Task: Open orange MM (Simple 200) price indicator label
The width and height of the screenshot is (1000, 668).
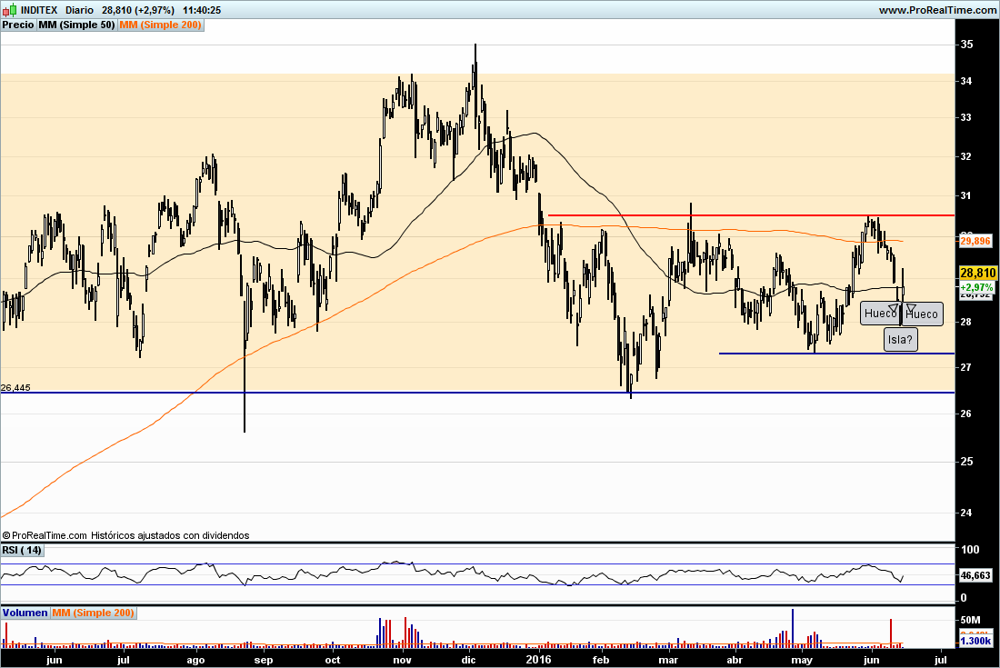Action: click(x=161, y=25)
